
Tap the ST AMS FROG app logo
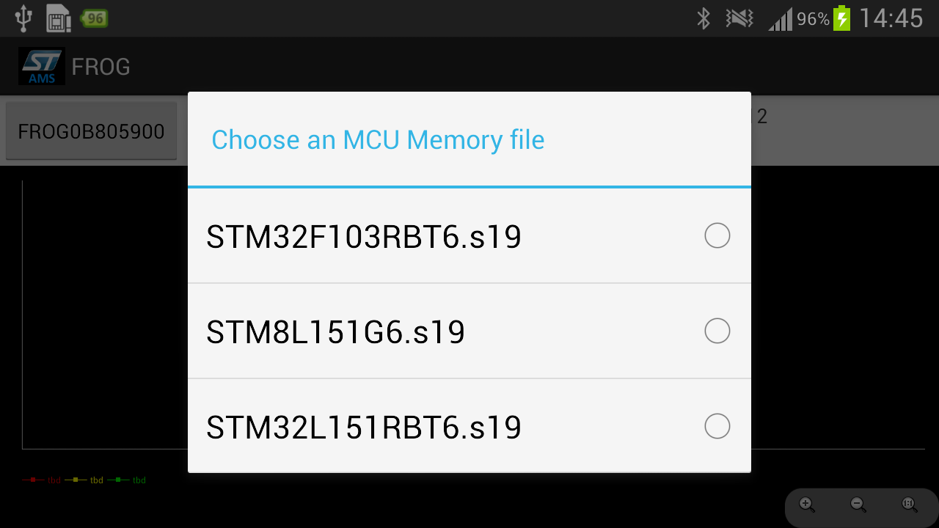(x=42, y=67)
